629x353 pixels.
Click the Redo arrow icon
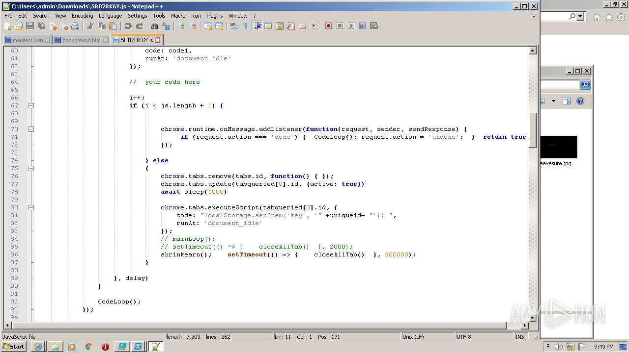coord(140,26)
